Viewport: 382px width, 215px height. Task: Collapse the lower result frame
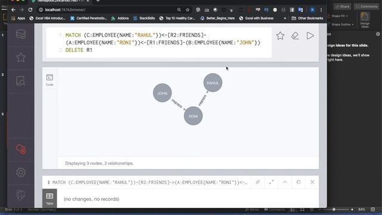285,182
